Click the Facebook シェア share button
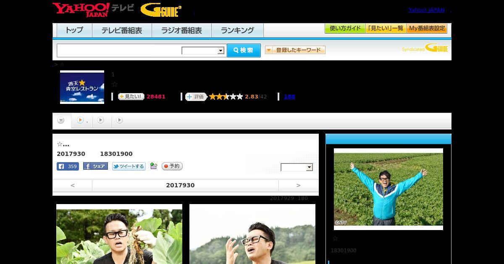504x264 pixels. point(95,166)
